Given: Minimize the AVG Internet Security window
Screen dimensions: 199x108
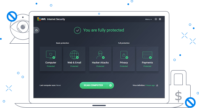Looking at the screenshot, I should [x=156, y=19].
